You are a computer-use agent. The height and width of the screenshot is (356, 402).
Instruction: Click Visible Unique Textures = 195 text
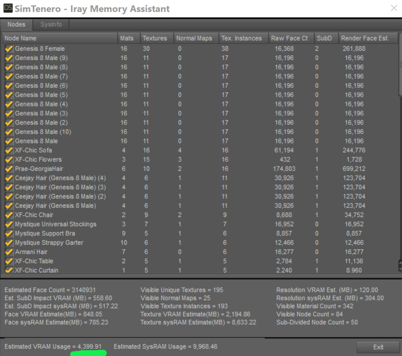[182, 290]
